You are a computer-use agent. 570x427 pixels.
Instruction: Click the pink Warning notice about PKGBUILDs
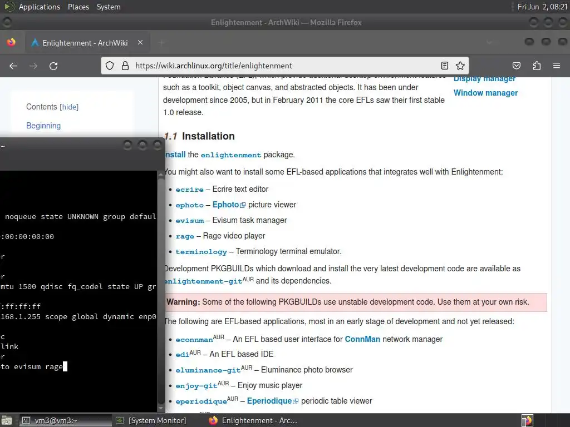356,302
